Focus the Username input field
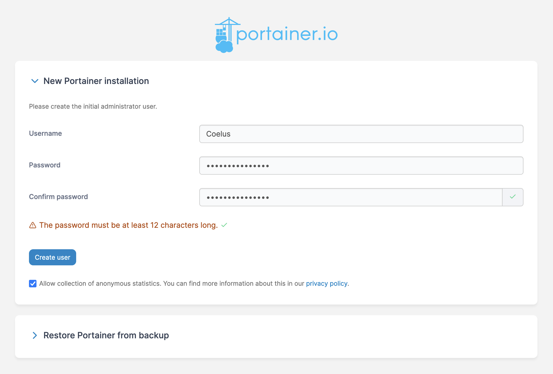553x374 pixels. (361, 134)
